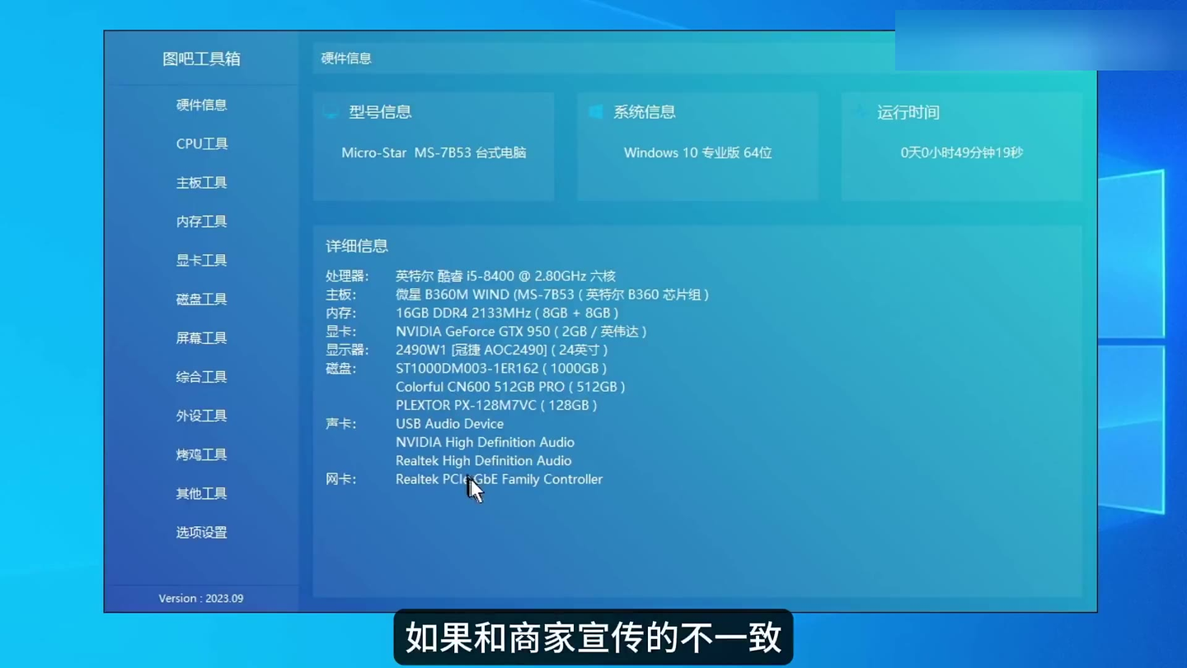Viewport: 1187px width, 668px height.
Task: Open 屏幕工具 from the sidebar
Action: pos(201,337)
